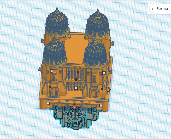Click the front-right white corner handle
This screenshot has height=139, width=171.
(101, 105)
